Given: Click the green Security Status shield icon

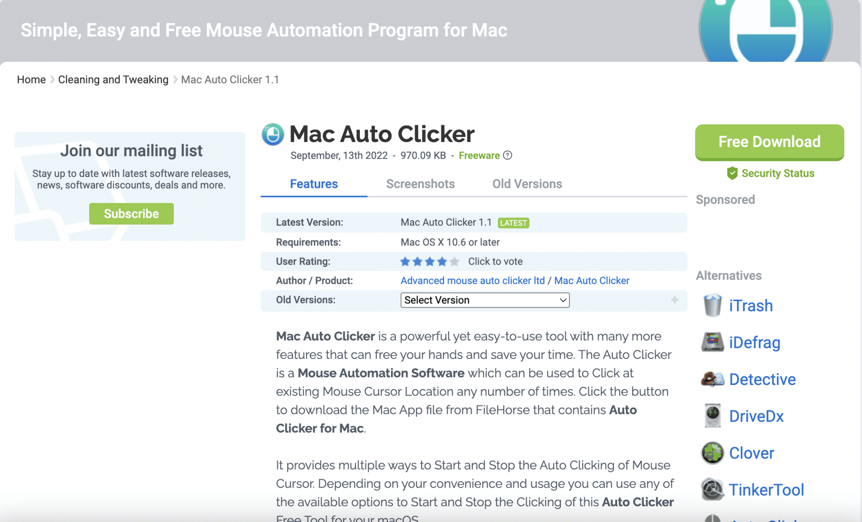Looking at the screenshot, I should [x=732, y=173].
